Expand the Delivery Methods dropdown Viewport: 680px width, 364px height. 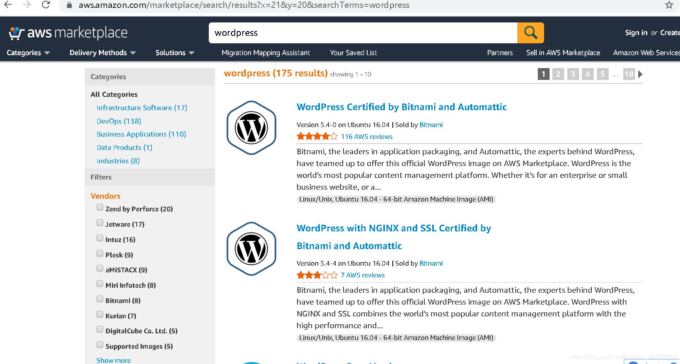point(102,53)
